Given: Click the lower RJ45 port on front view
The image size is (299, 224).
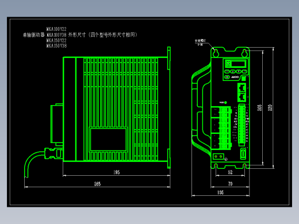Looking at the screenshot, I should pyautogui.click(x=242, y=97).
